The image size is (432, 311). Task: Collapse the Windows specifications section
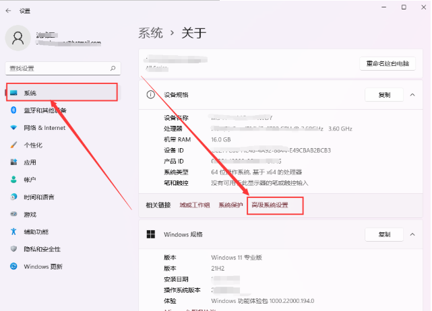[412, 234]
